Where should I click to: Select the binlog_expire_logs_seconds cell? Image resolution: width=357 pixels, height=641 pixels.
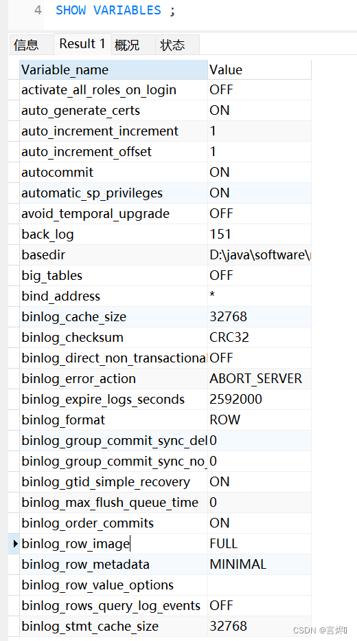click(x=113, y=400)
